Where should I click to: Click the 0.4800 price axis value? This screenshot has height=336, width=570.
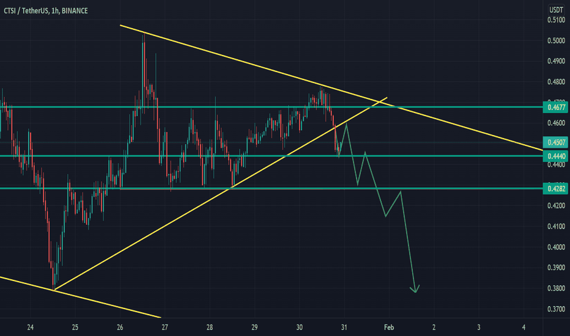(x=556, y=82)
